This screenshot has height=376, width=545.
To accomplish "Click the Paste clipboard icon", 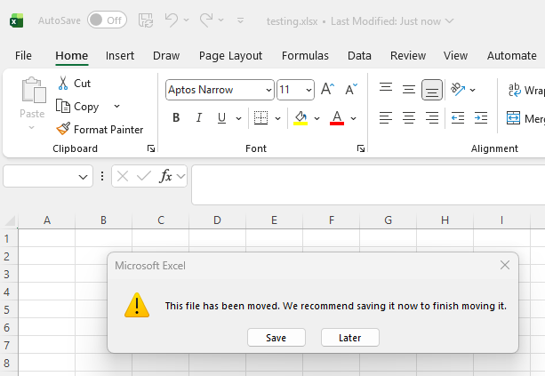I will [34, 90].
